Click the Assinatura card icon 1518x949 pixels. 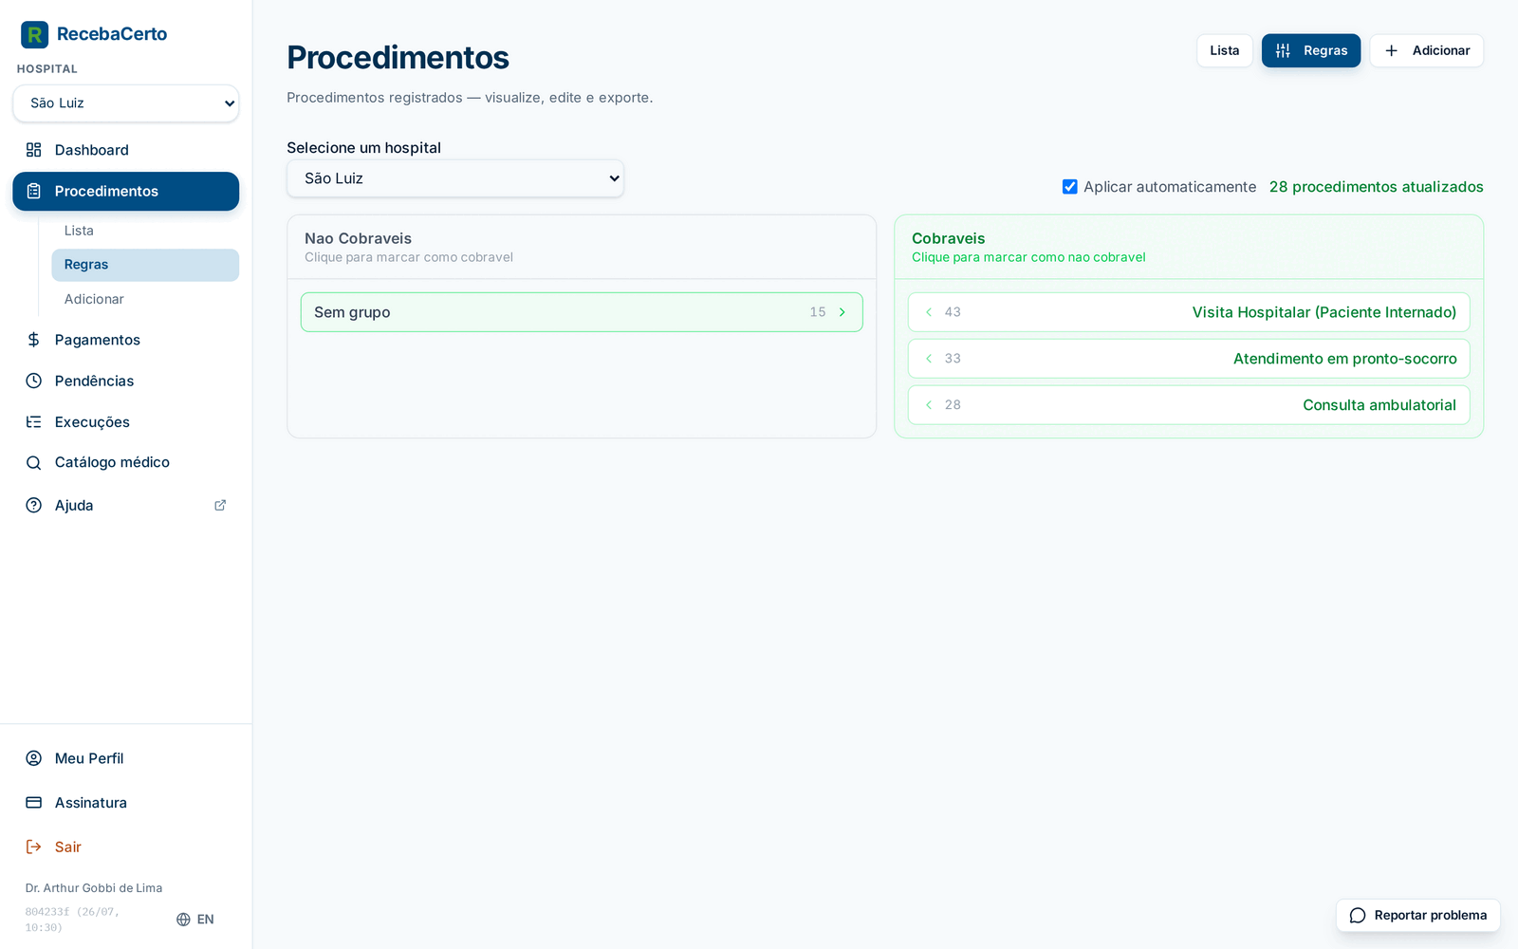click(34, 803)
